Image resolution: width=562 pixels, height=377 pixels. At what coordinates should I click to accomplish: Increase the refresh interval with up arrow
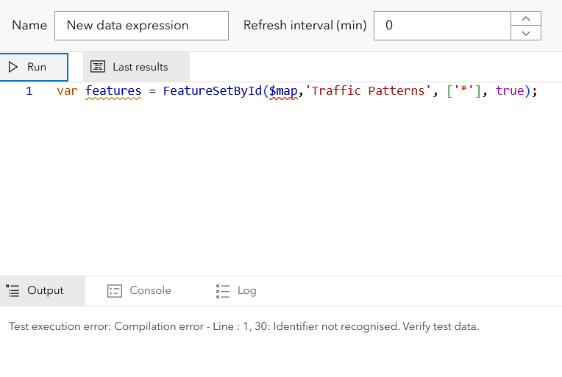point(525,18)
